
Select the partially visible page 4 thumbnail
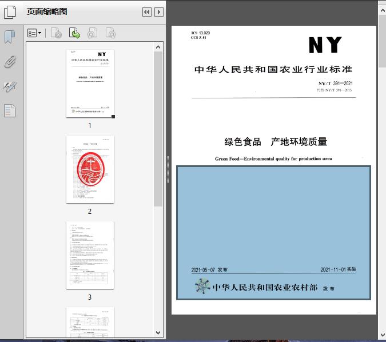point(90,322)
